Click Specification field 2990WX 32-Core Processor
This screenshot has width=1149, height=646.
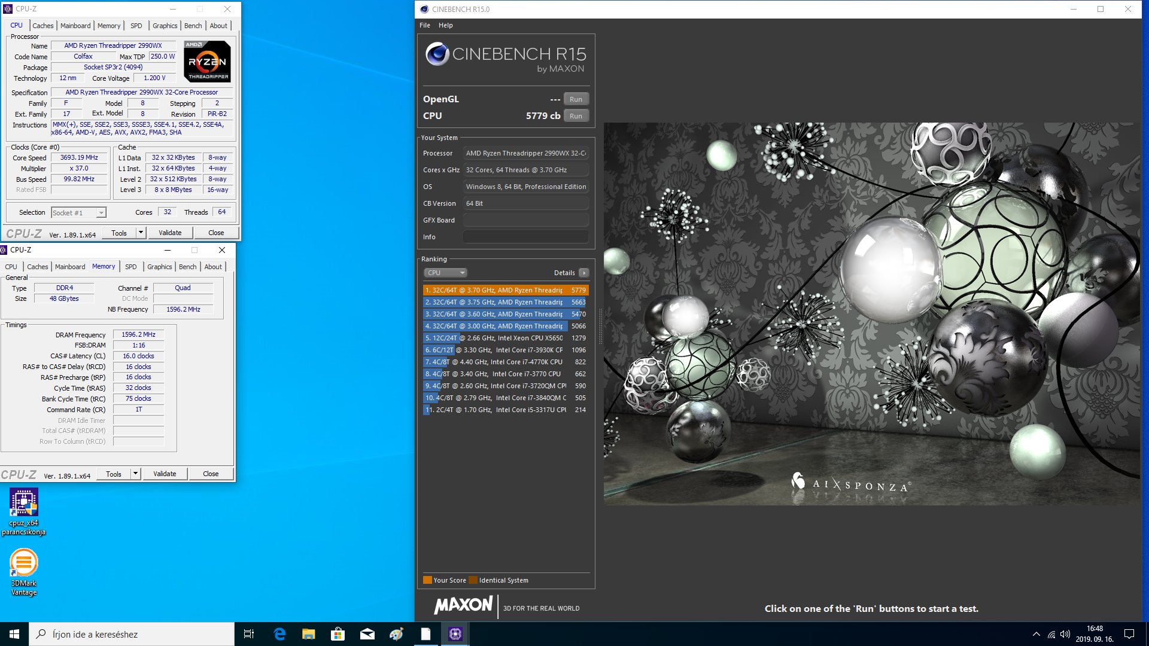[142, 92]
